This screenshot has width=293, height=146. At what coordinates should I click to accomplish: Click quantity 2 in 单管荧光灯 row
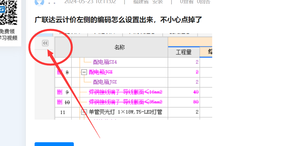coord(184,112)
